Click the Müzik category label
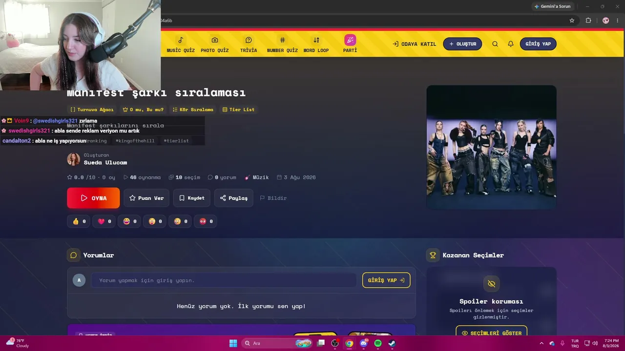This screenshot has width=625, height=351. coord(257,177)
